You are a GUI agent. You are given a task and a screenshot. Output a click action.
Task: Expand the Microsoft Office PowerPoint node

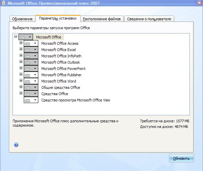click(21, 68)
